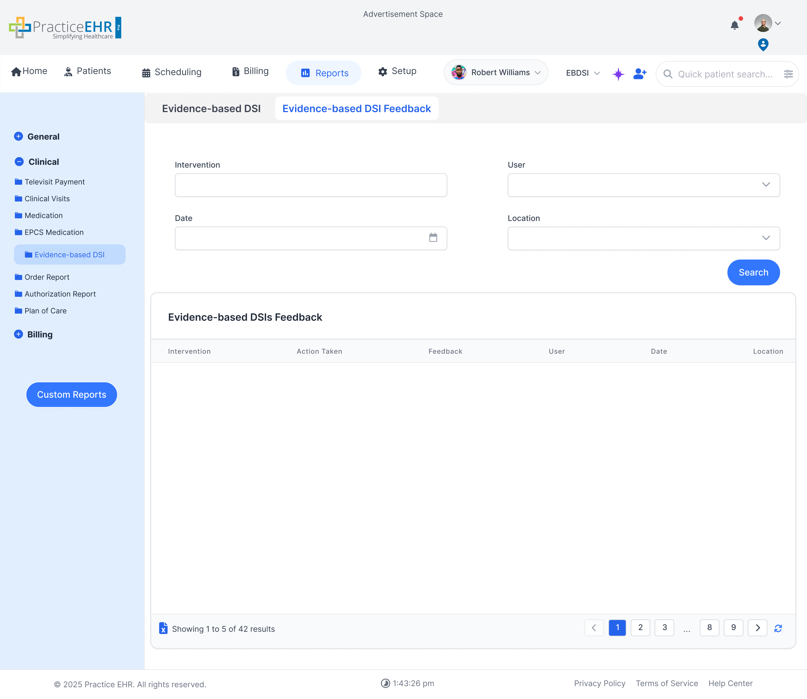Image resolution: width=807 pixels, height=699 pixels.
Task: Open the User dropdown
Action: pyautogui.click(x=644, y=185)
